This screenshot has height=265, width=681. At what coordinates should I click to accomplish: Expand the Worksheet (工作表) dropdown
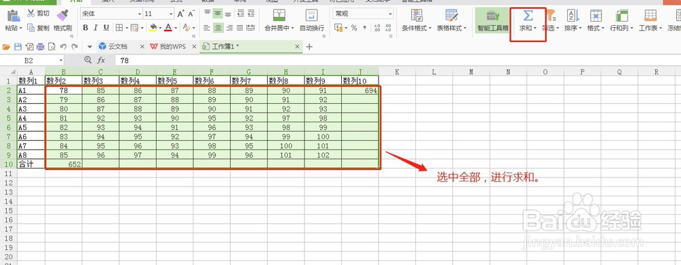coord(661,28)
